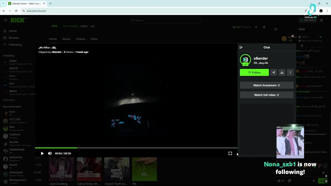Switch to the channel Clips tab
The height and width of the screenshot is (186, 331).
point(94,39)
